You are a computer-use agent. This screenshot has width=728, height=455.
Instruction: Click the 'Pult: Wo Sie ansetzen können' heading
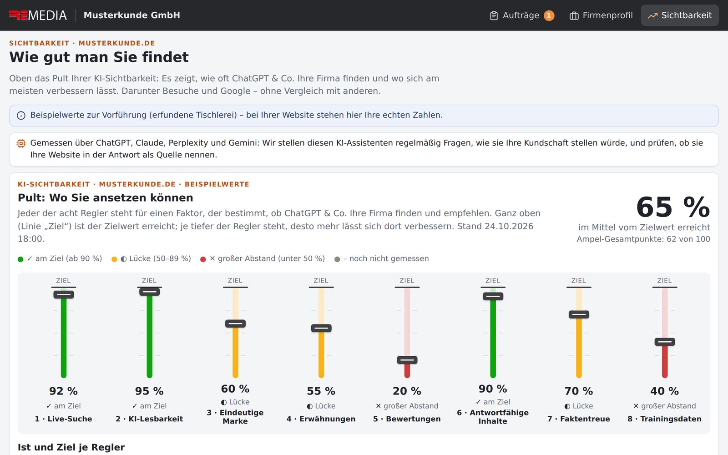click(x=106, y=198)
